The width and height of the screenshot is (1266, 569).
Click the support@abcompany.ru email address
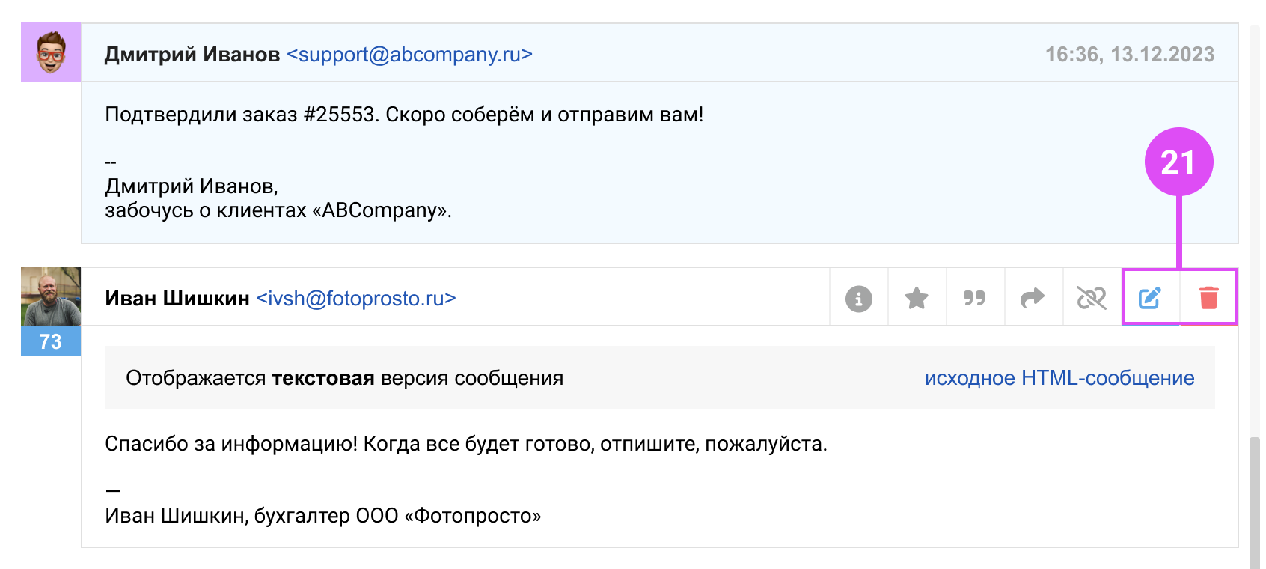coord(409,55)
